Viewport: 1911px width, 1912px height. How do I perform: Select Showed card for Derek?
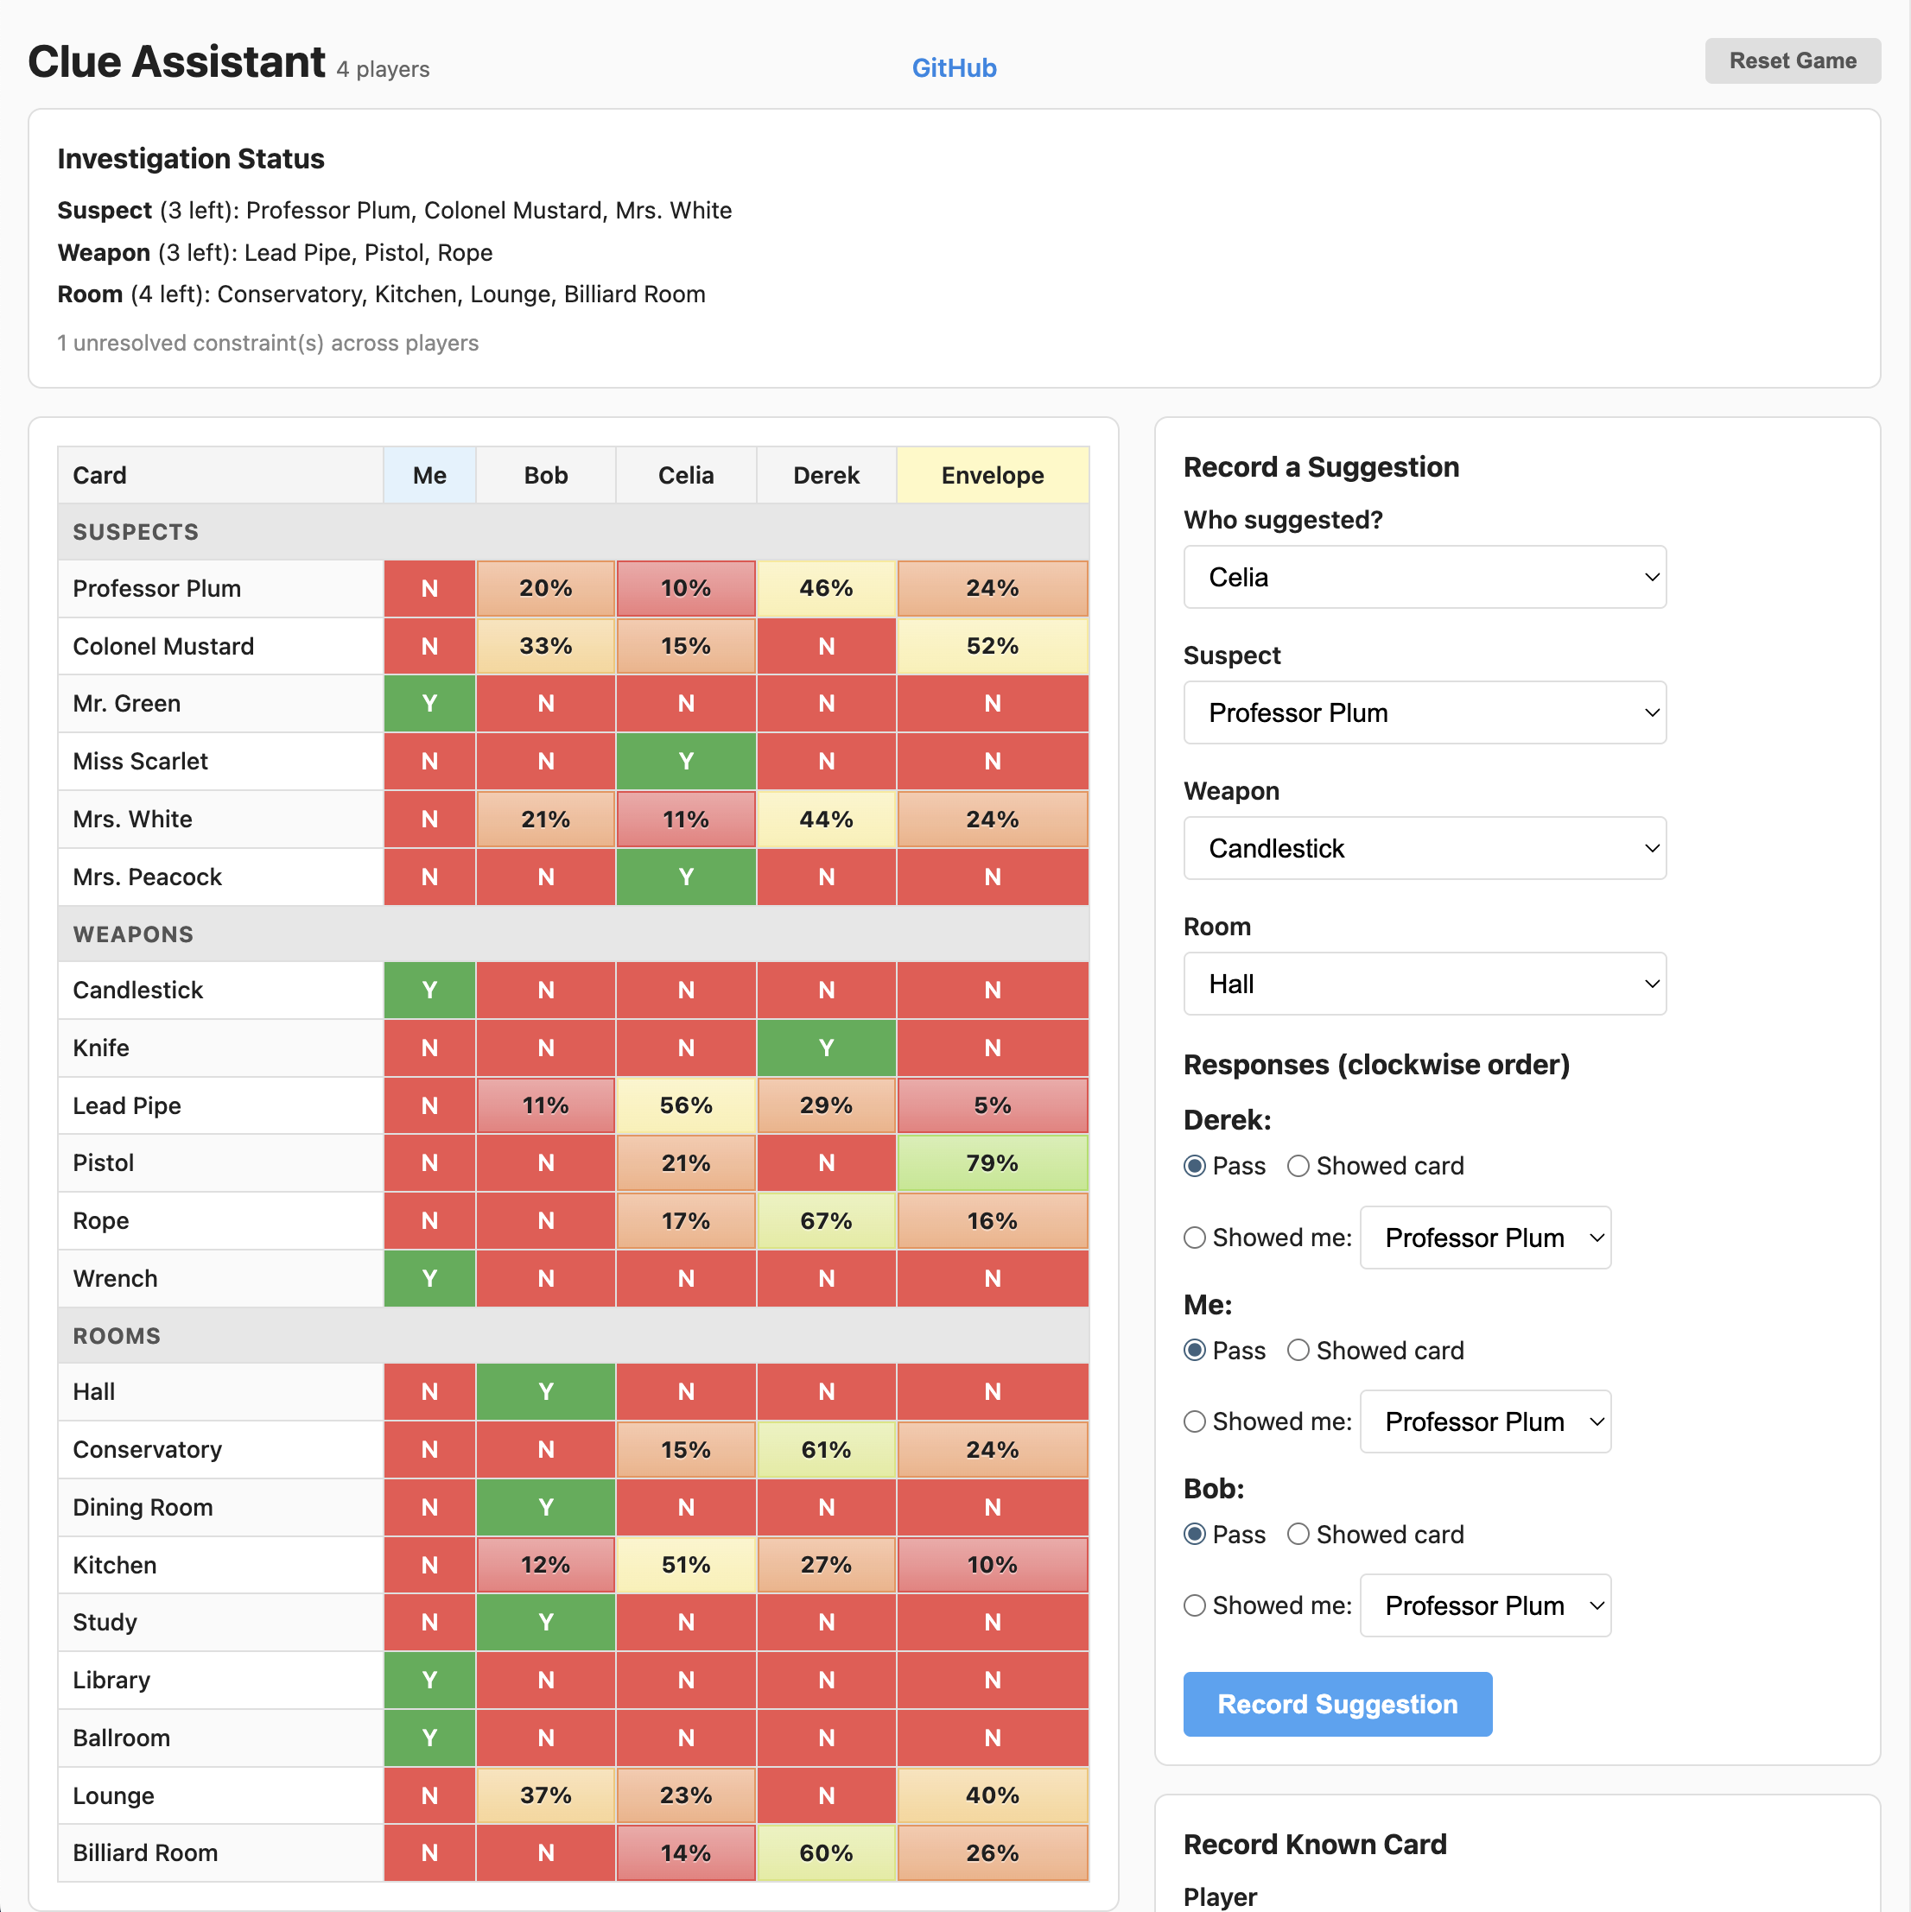click(1297, 1166)
